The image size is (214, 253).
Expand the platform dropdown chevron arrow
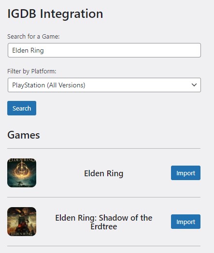194,85
